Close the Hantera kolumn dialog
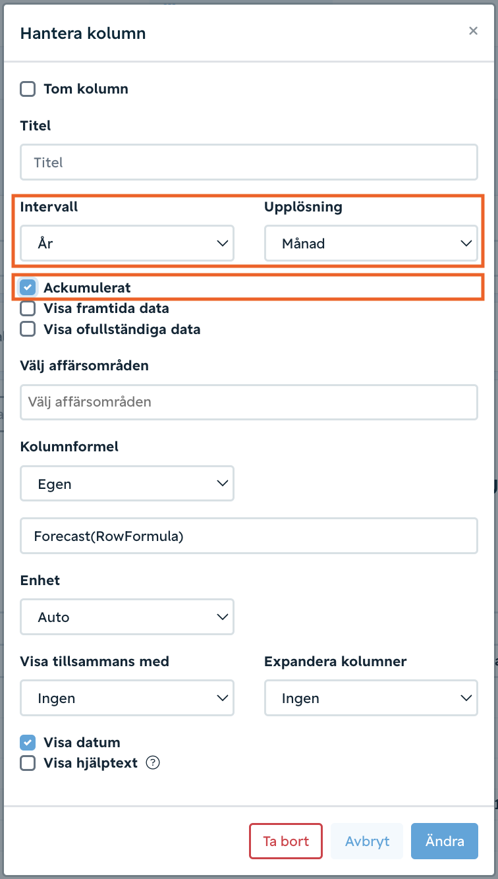This screenshot has height=879, width=498. coord(473,31)
